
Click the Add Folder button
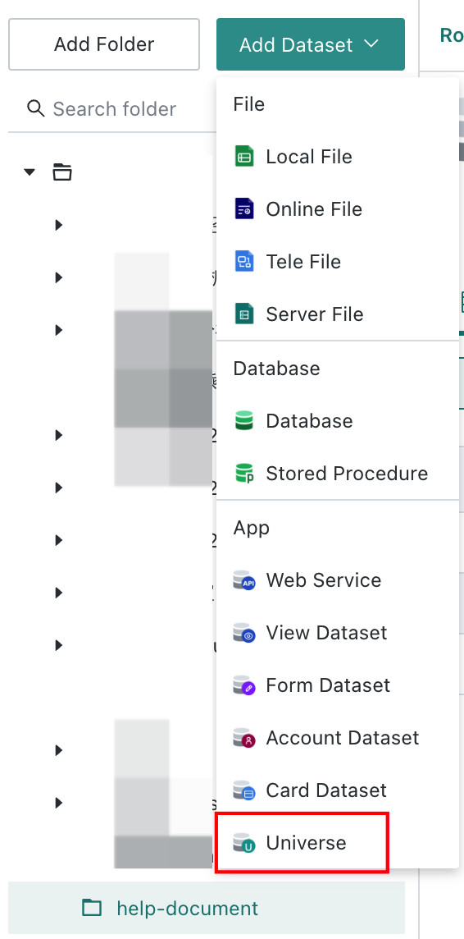point(104,44)
